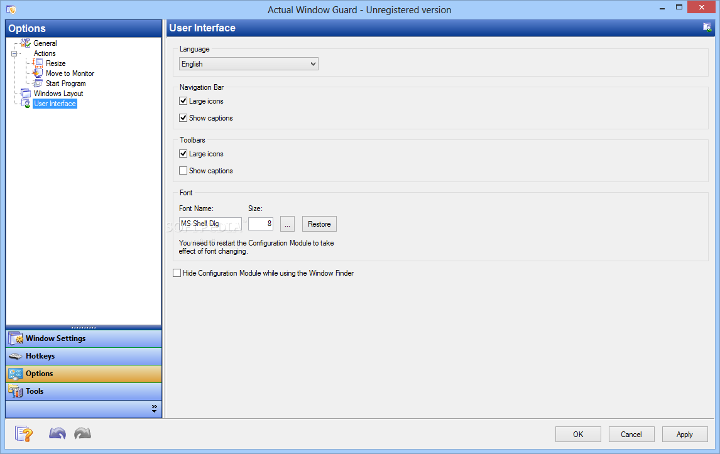
Task: Click the General tree item icon
Action: [x=26, y=43]
